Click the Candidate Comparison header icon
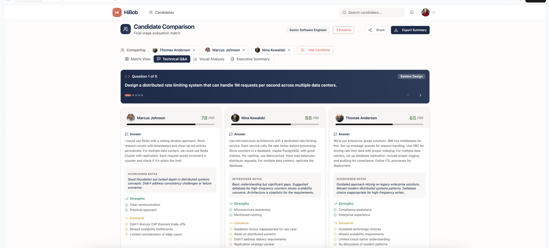This screenshot has height=248, width=549. 126,29
